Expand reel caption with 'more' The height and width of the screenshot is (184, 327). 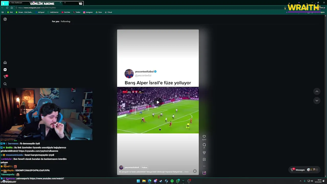pos(186,172)
